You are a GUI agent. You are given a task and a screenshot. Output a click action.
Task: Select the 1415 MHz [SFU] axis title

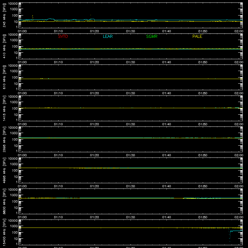[x=4, y=108]
